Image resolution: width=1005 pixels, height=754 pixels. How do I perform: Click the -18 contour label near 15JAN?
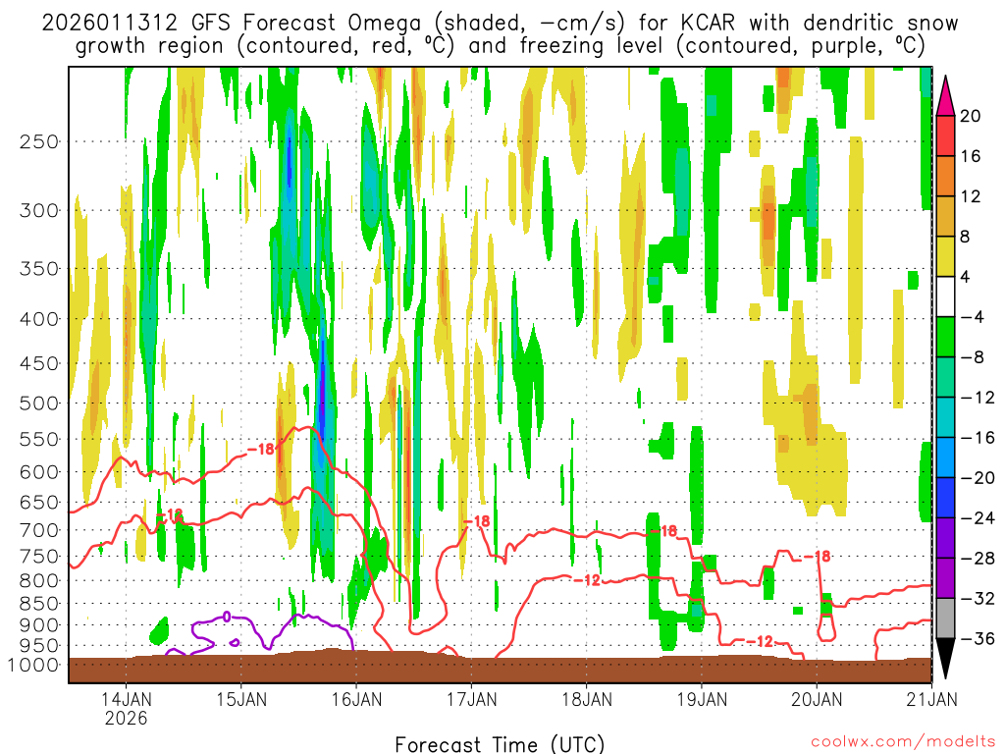pos(261,449)
